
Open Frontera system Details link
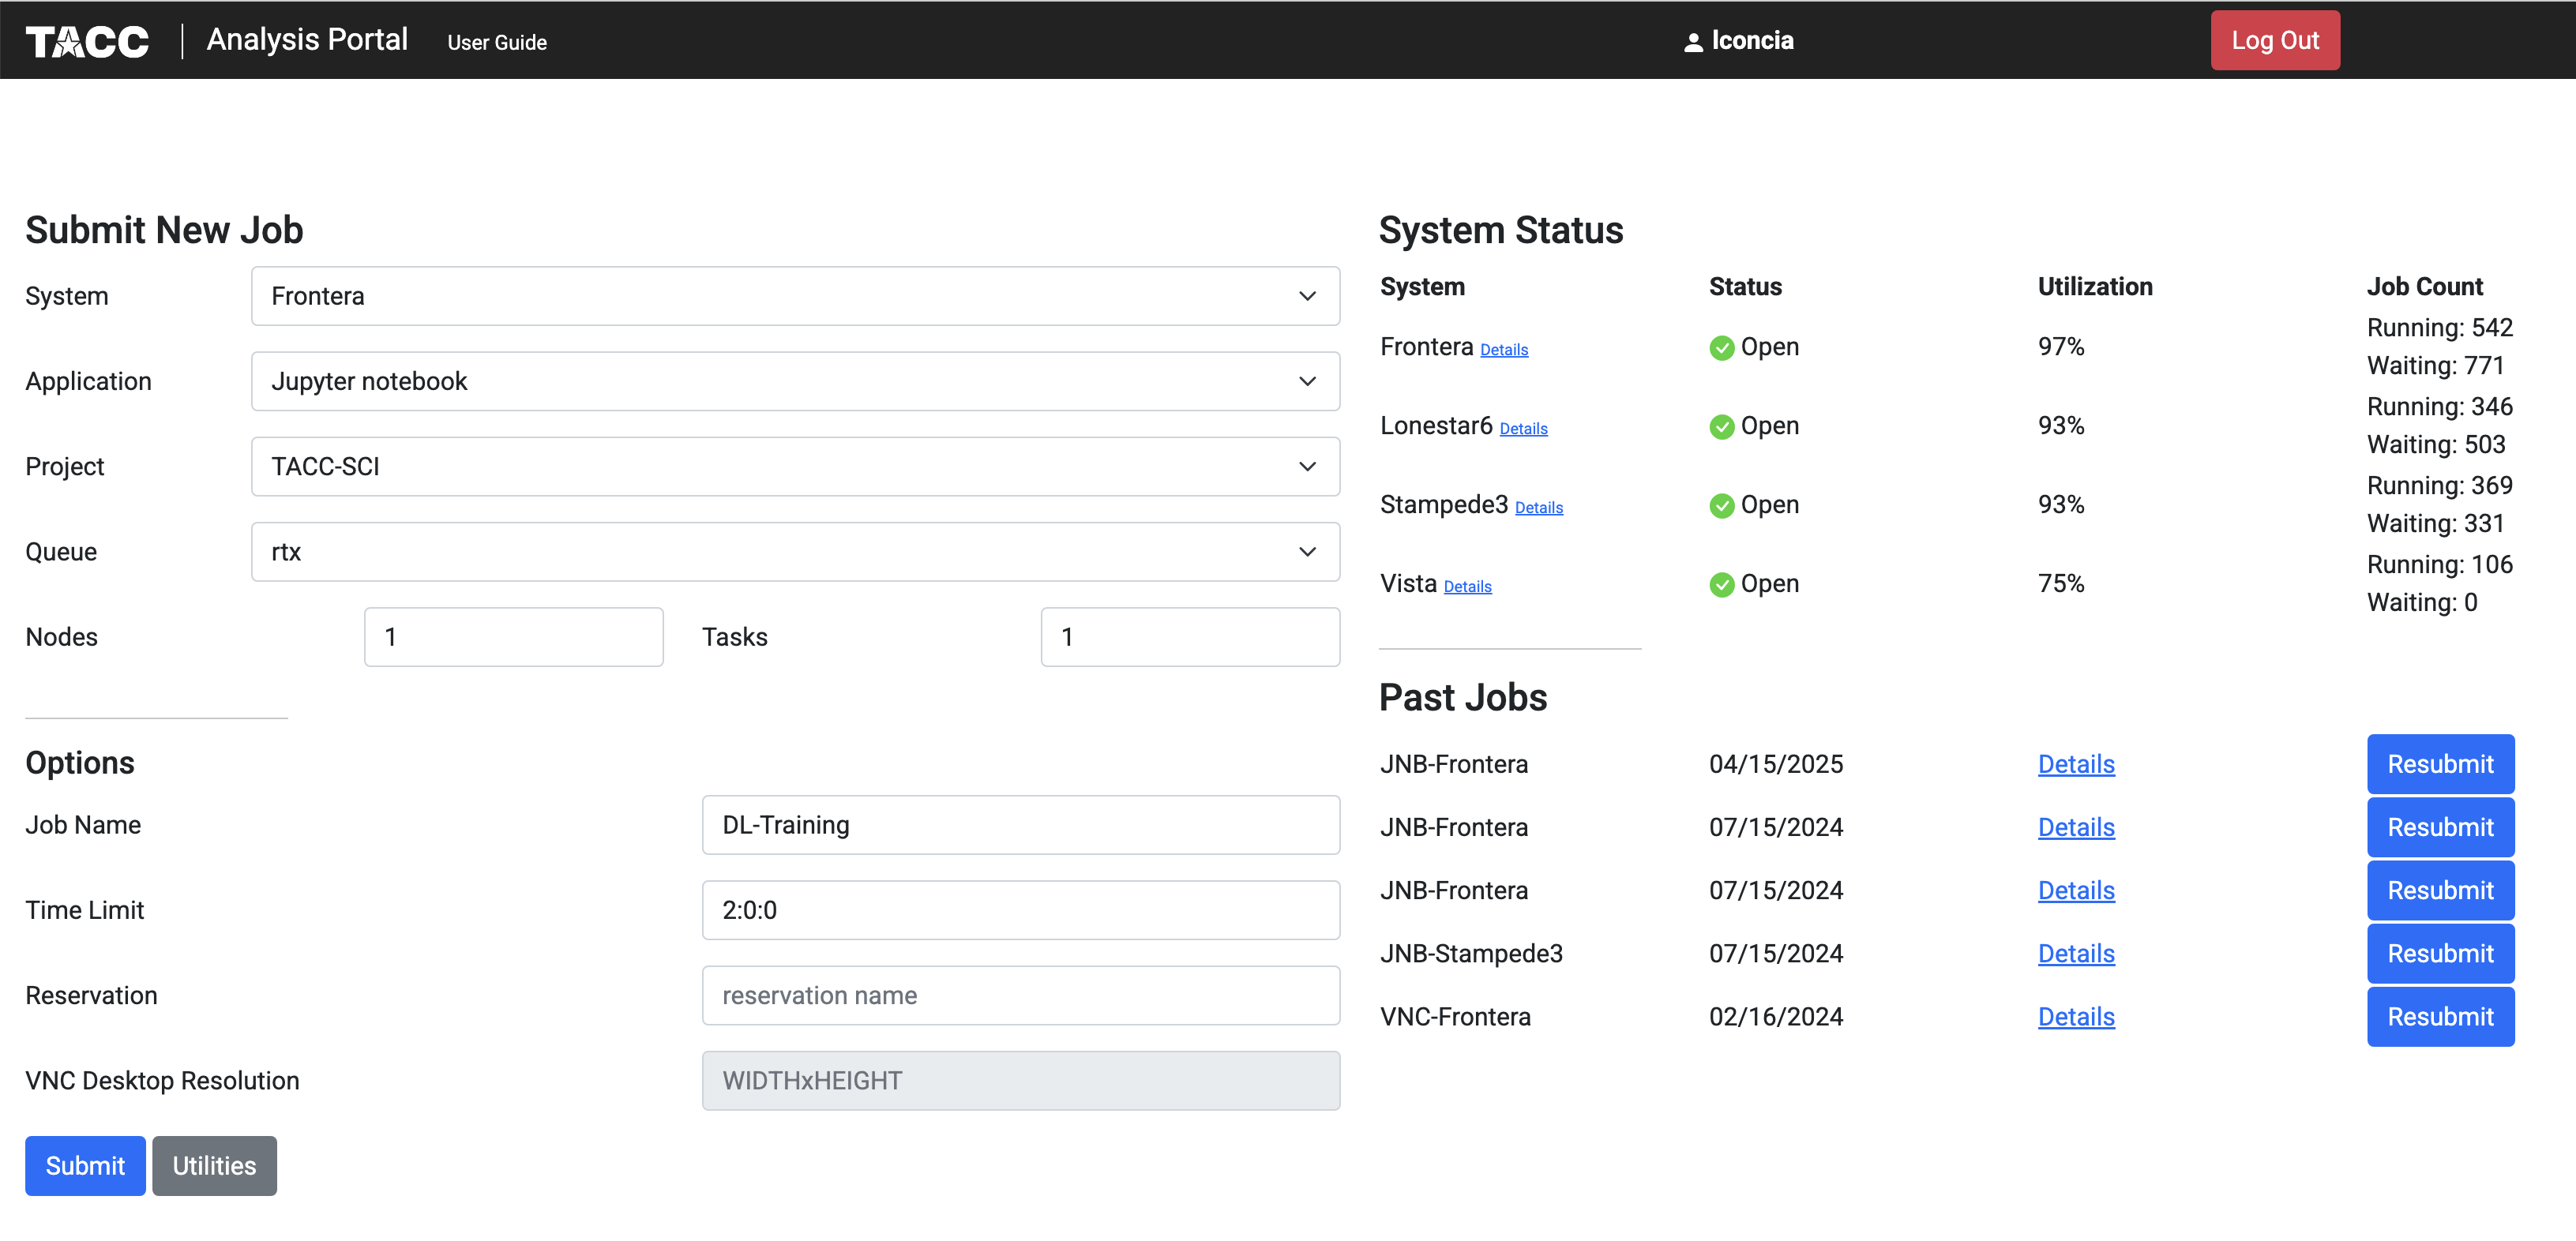coord(1504,350)
